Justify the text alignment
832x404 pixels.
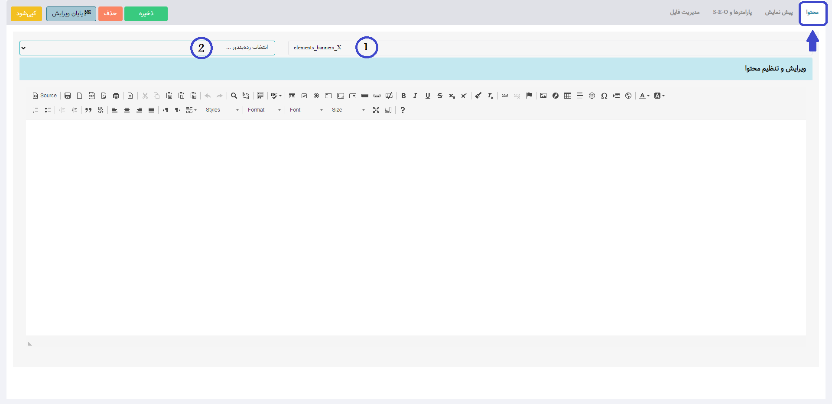point(151,110)
